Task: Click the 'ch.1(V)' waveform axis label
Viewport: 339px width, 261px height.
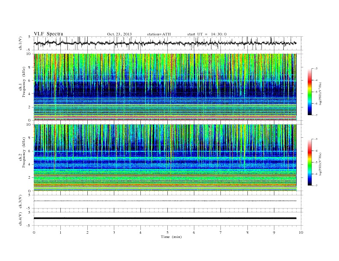Action: click(21, 43)
